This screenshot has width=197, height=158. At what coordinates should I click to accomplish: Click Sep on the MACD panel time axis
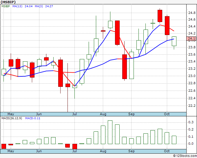132,151
